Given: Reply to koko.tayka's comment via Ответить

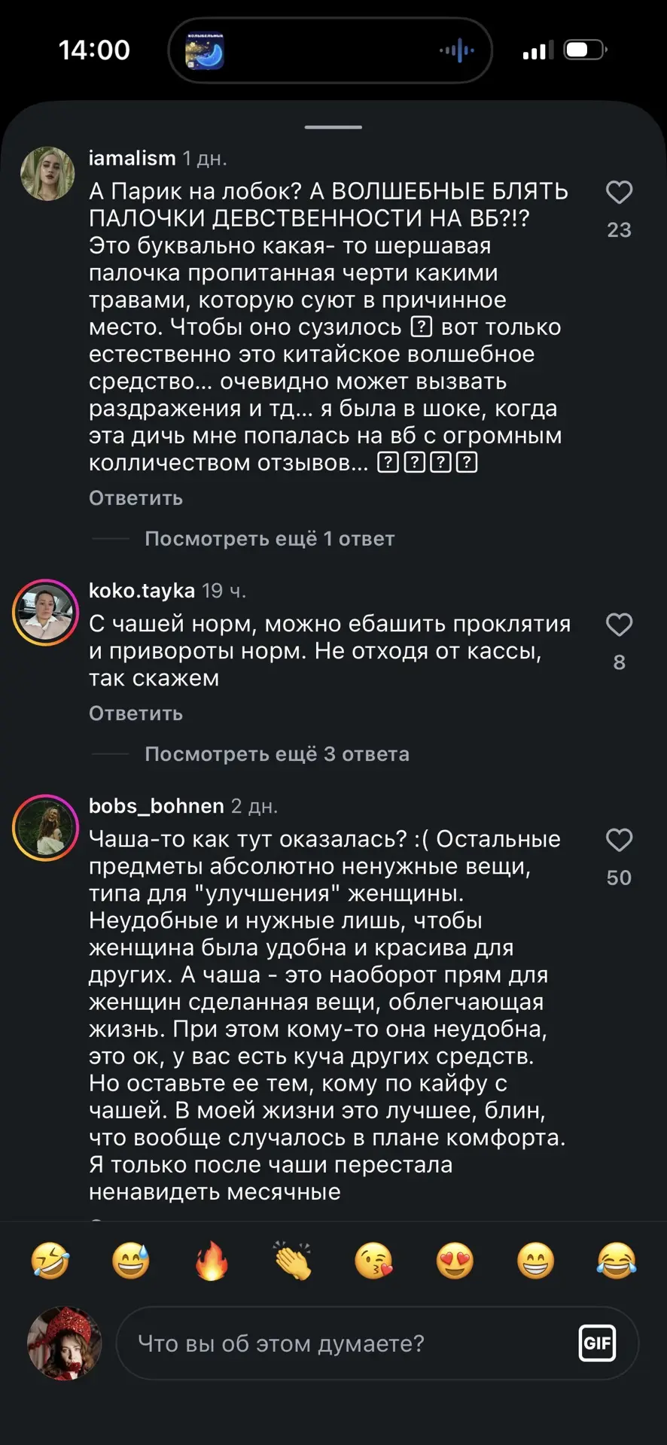Looking at the screenshot, I should coord(136,713).
